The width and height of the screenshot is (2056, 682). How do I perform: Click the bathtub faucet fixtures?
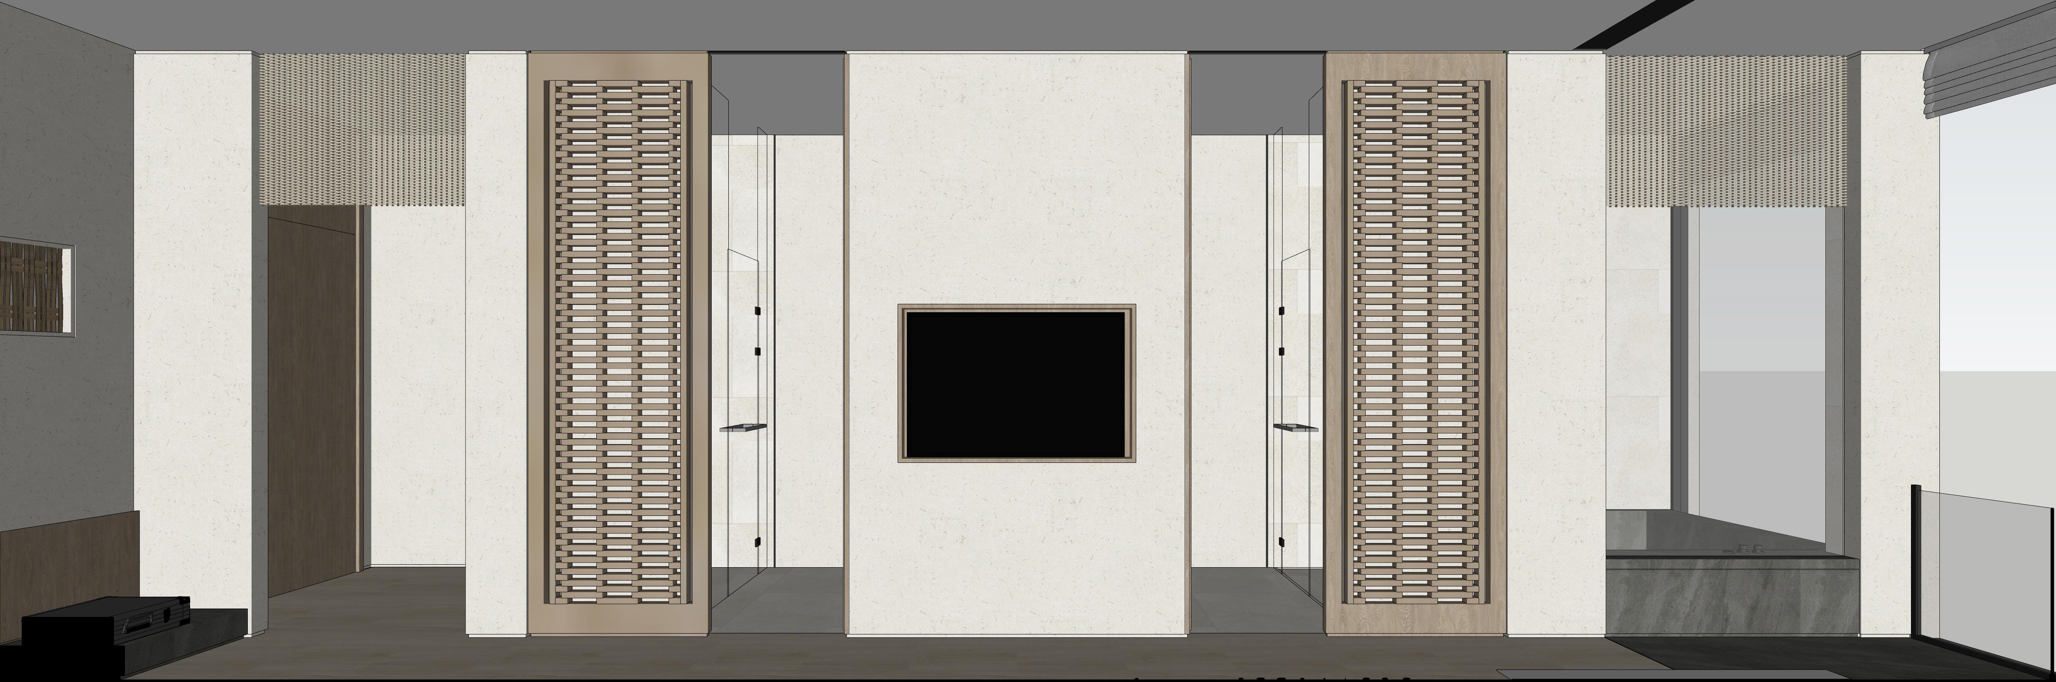click(x=1744, y=548)
